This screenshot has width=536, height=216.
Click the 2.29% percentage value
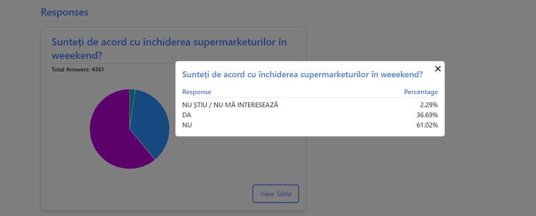[x=429, y=105]
